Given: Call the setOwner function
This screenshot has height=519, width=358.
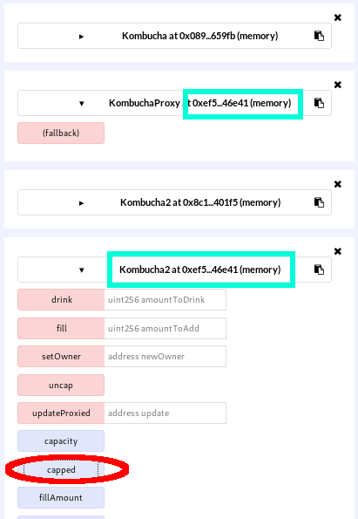Looking at the screenshot, I should point(61,357).
